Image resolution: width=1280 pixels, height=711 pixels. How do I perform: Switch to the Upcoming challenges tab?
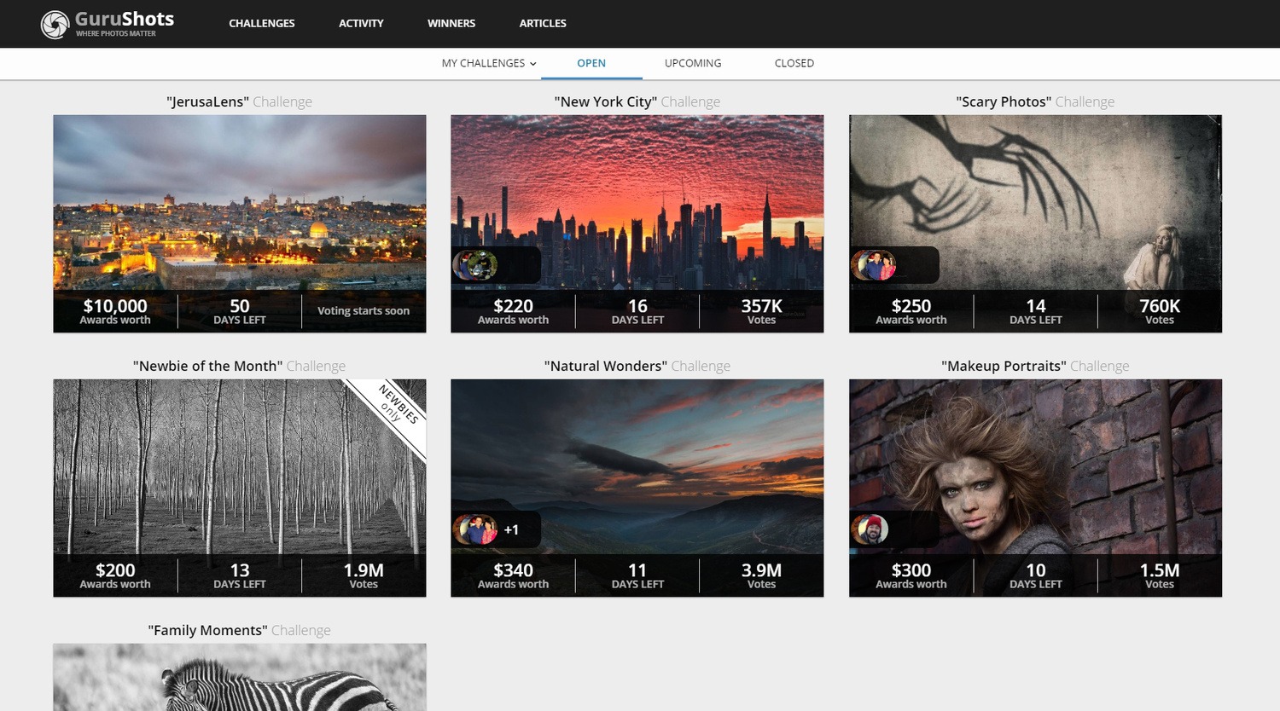coord(692,63)
